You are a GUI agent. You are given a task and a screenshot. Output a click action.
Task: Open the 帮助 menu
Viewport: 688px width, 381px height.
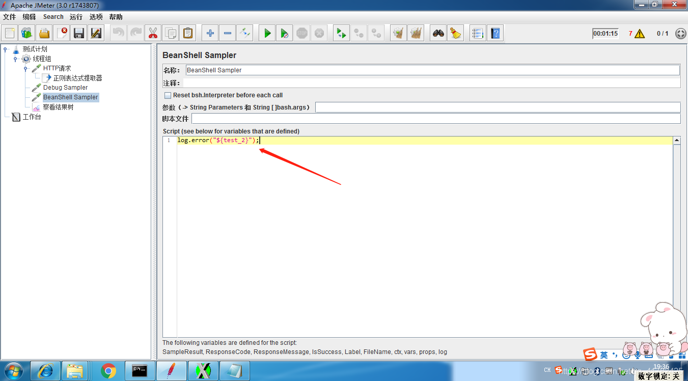116,17
